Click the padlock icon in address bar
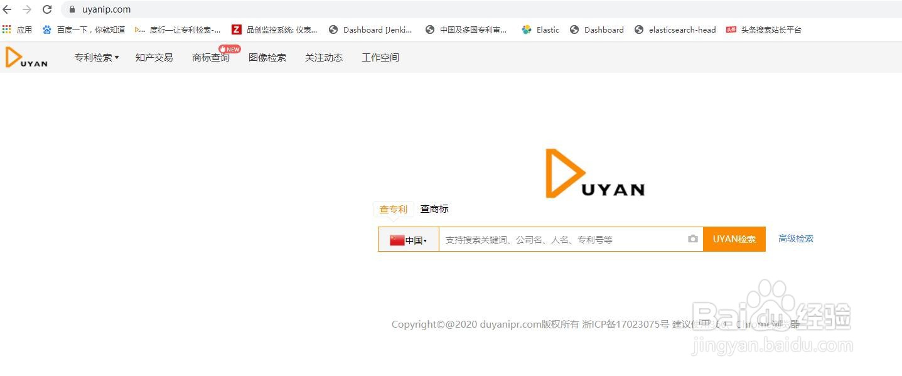The height and width of the screenshot is (376, 902). [x=72, y=9]
